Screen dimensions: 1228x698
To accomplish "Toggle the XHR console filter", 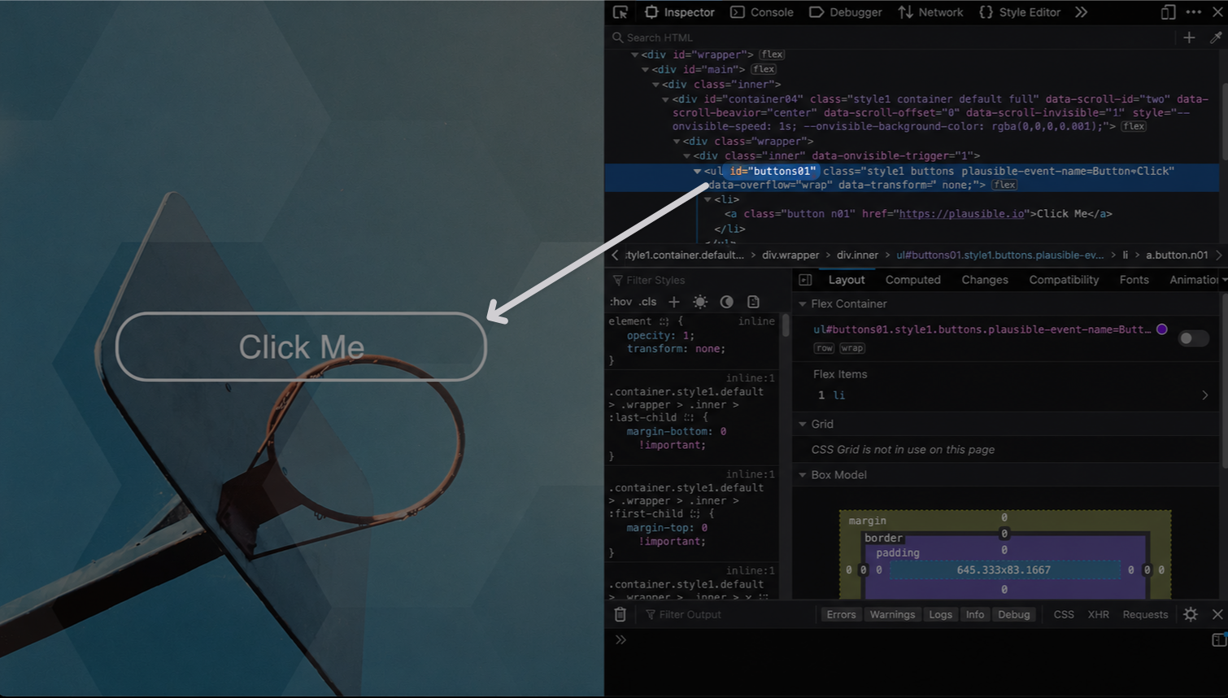I will point(1098,614).
